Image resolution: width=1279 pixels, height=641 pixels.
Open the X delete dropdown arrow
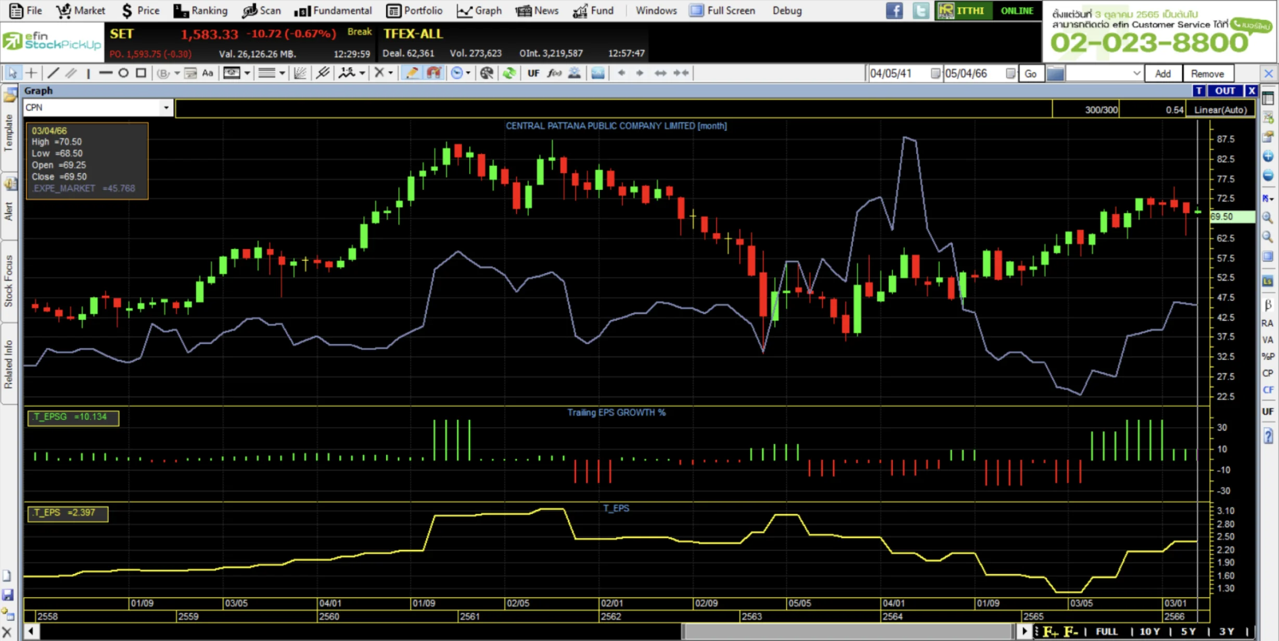390,73
